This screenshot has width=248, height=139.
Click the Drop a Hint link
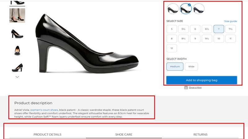pyautogui.click(x=195, y=88)
